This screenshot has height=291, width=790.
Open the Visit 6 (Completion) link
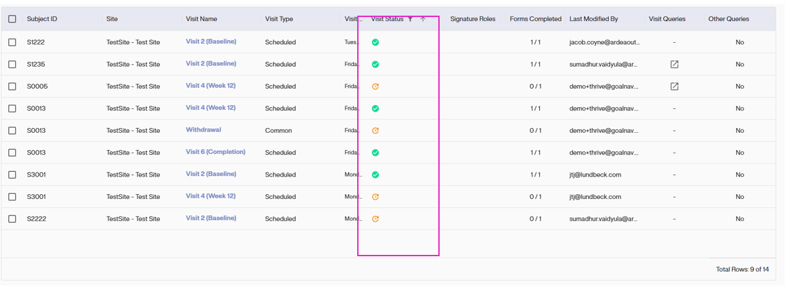pyautogui.click(x=215, y=152)
